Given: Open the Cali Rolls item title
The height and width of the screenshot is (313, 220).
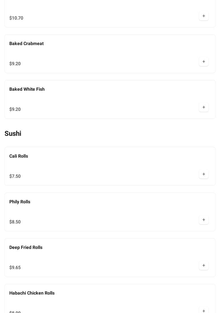Looking at the screenshot, I should click(19, 156).
